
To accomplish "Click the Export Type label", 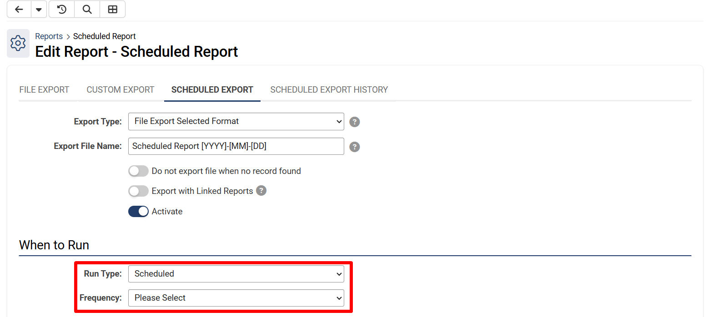I will 98,122.
